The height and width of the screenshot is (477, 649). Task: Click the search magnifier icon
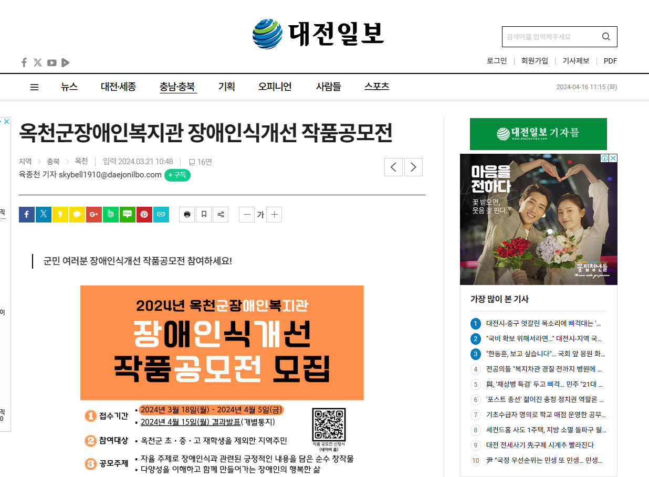[606, 37]
